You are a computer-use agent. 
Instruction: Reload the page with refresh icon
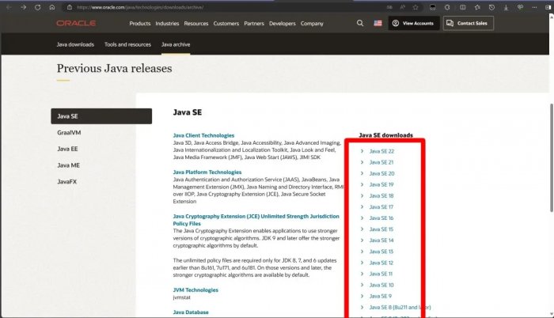click(x=37, y=7)
